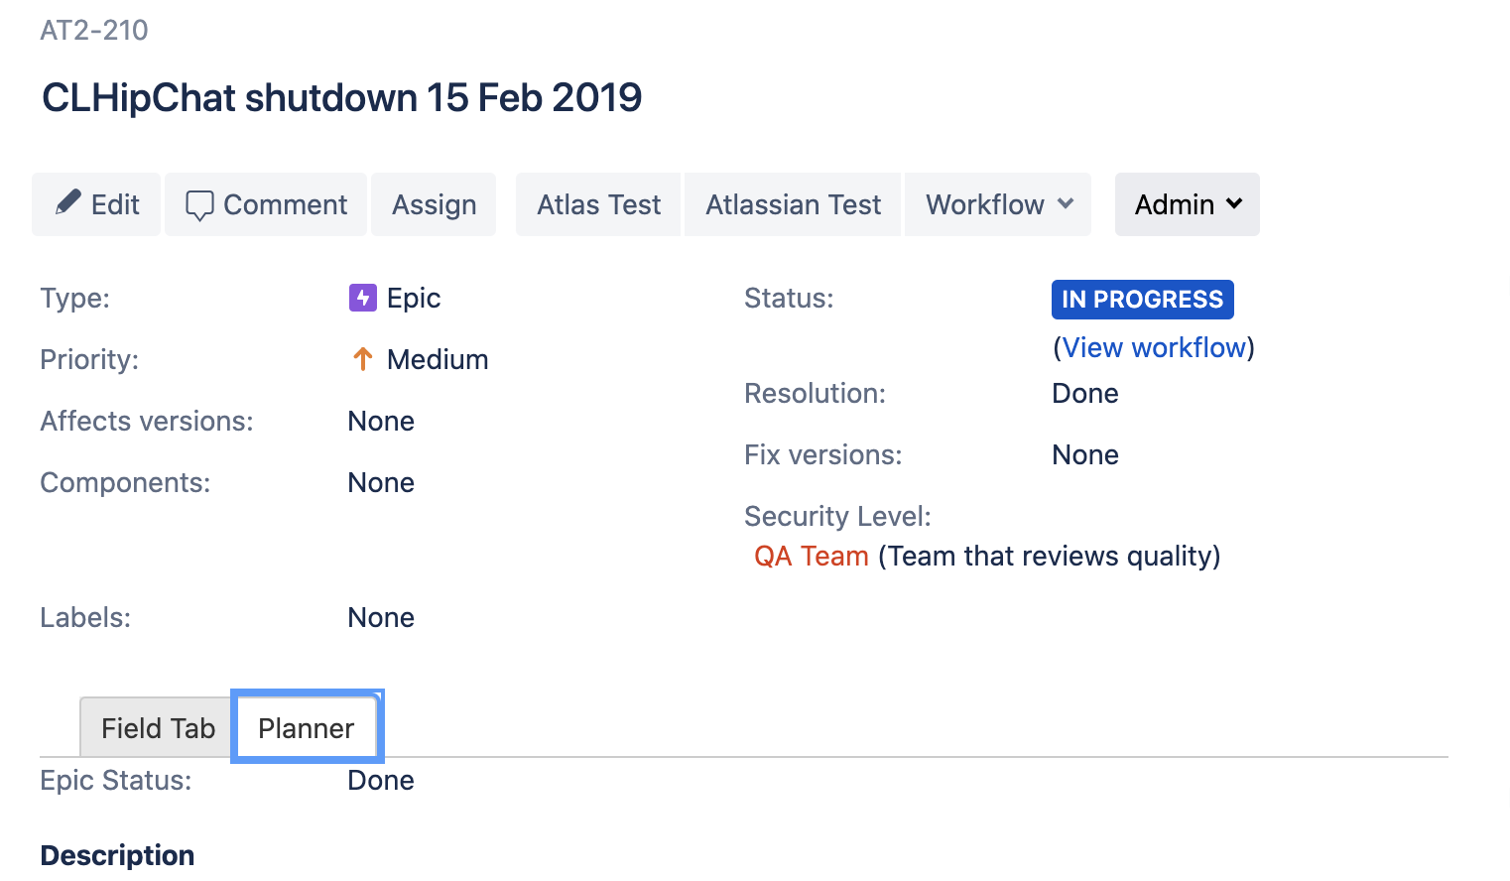Image resolution: width=1510 pixels, height=881 pixels.
Task: Open the Admin menu
Action: 1187,204
